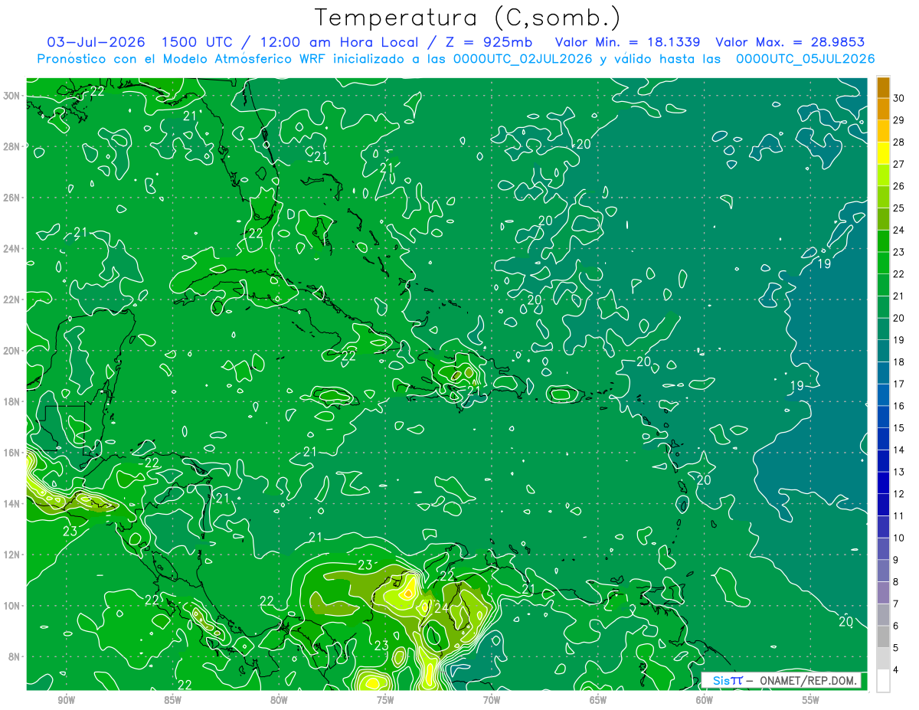Click the '26N' latitude axis label

(11, 198)
